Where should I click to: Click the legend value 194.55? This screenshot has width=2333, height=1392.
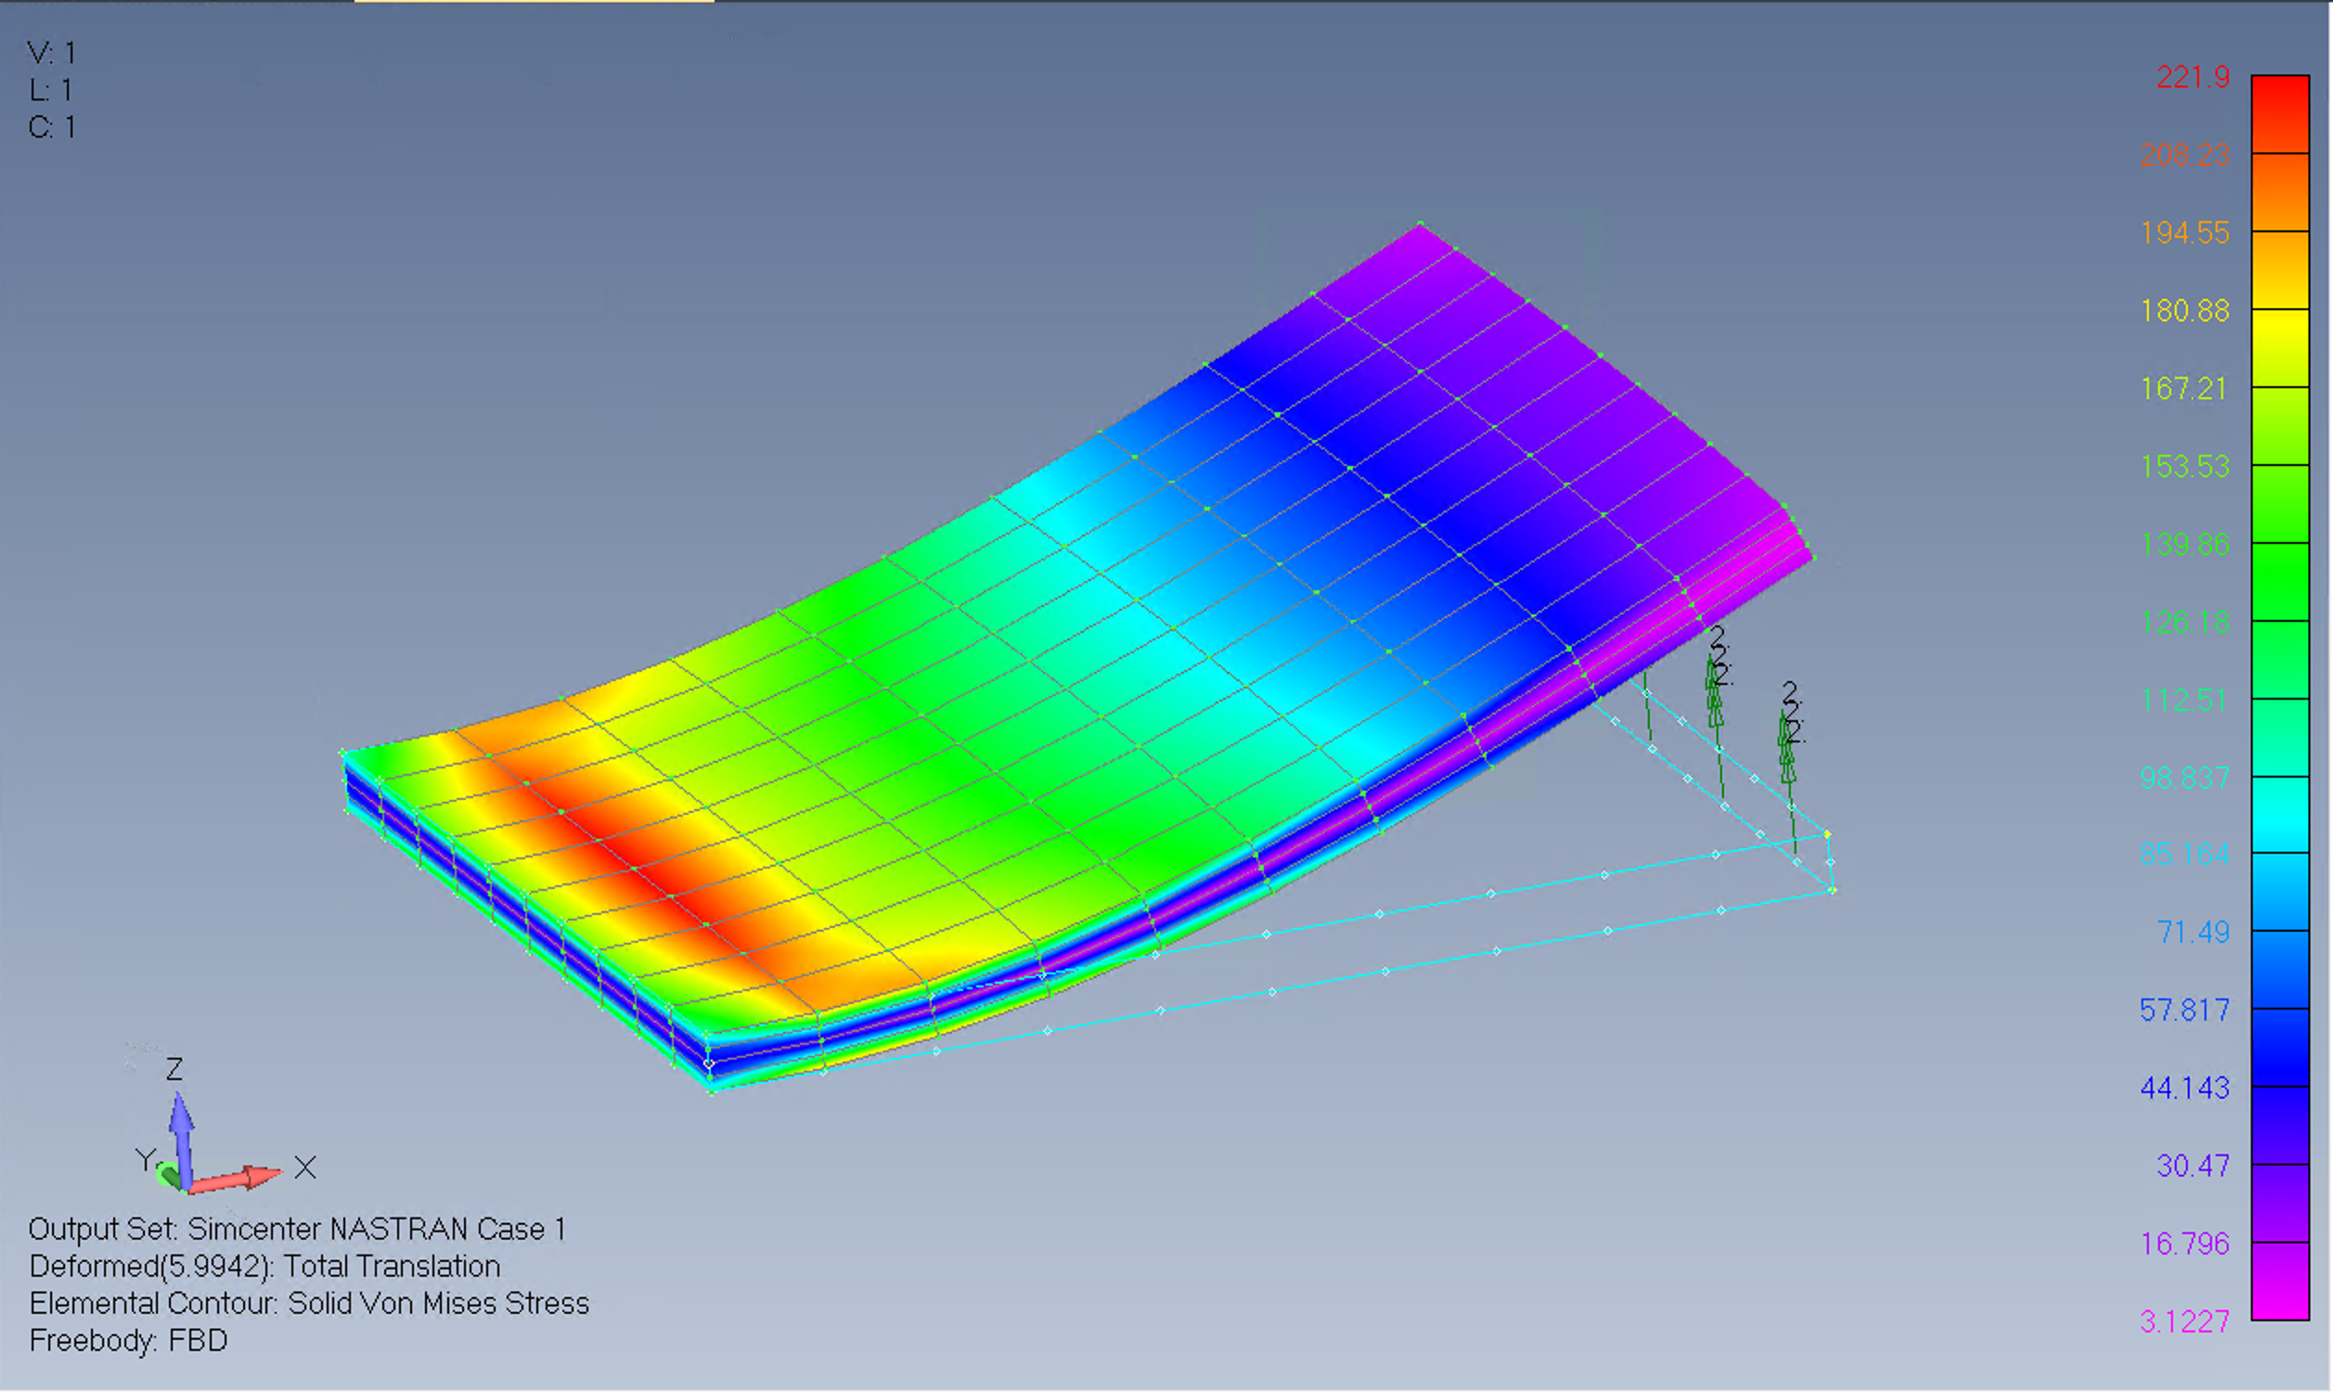2185,233
